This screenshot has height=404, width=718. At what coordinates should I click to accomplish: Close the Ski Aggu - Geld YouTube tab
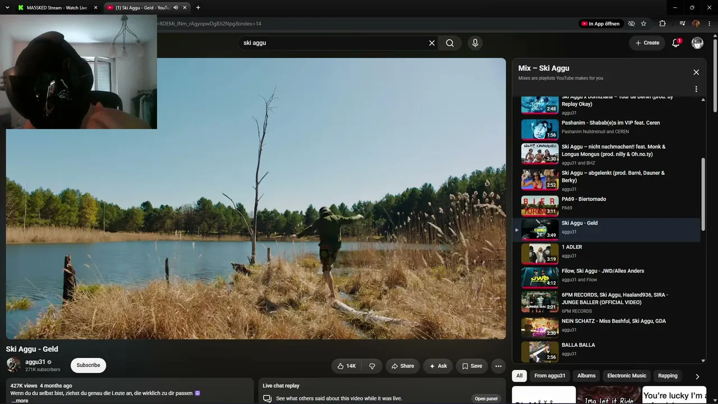(185, 8)
